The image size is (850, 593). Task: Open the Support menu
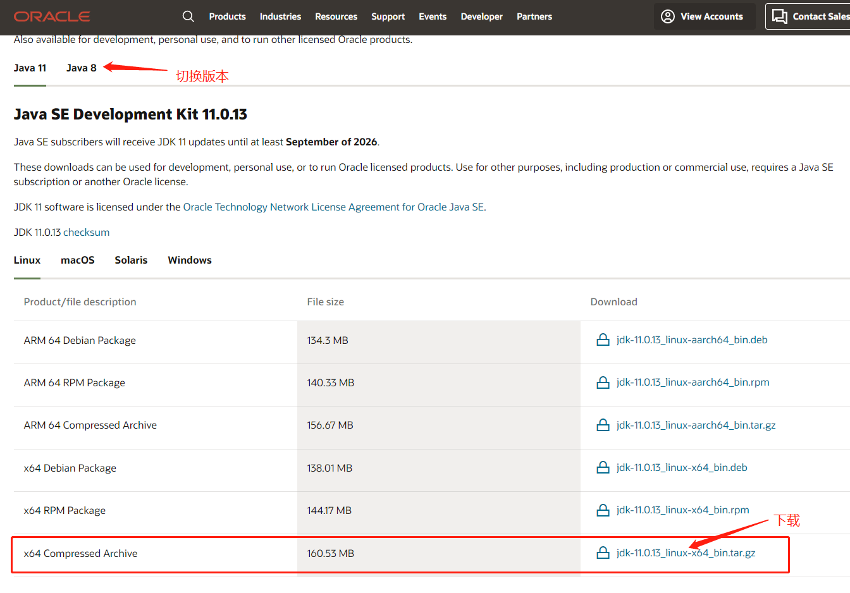pos(388,16)
